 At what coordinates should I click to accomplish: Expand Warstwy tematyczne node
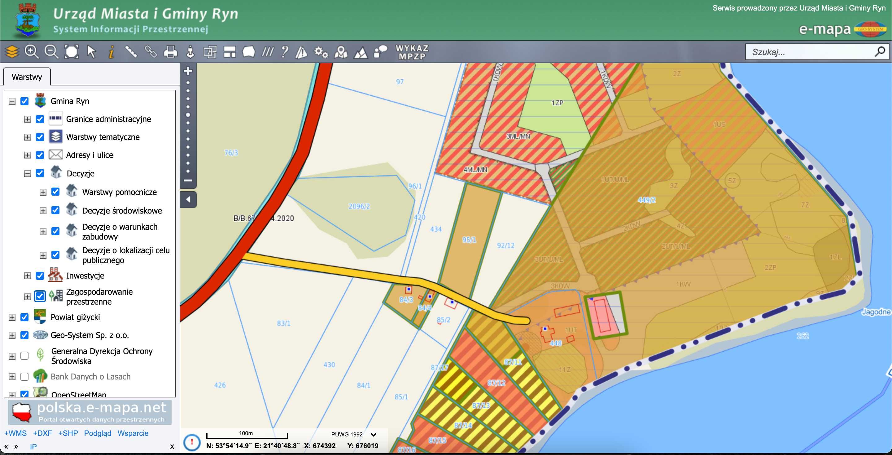coord(27,137)
